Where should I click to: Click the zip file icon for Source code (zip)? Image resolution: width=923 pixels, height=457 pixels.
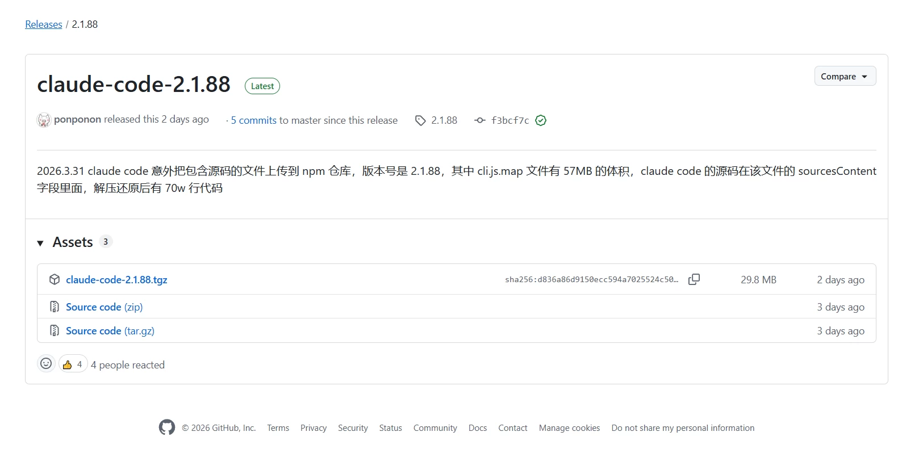(x=55, y=307)
